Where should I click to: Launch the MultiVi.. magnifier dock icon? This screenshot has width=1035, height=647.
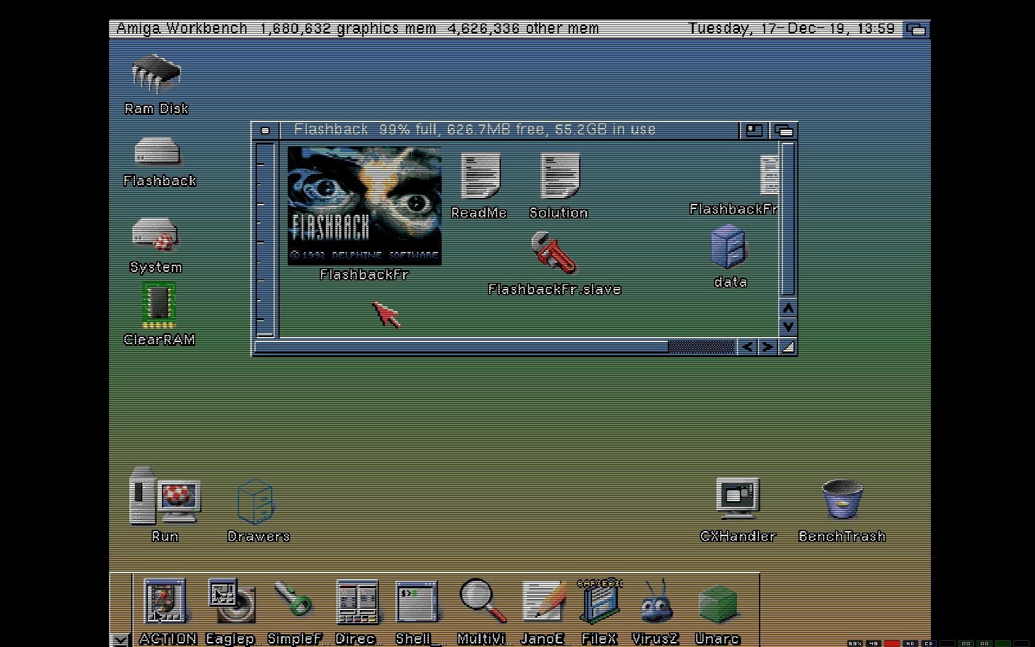click(x=482, y=601)
